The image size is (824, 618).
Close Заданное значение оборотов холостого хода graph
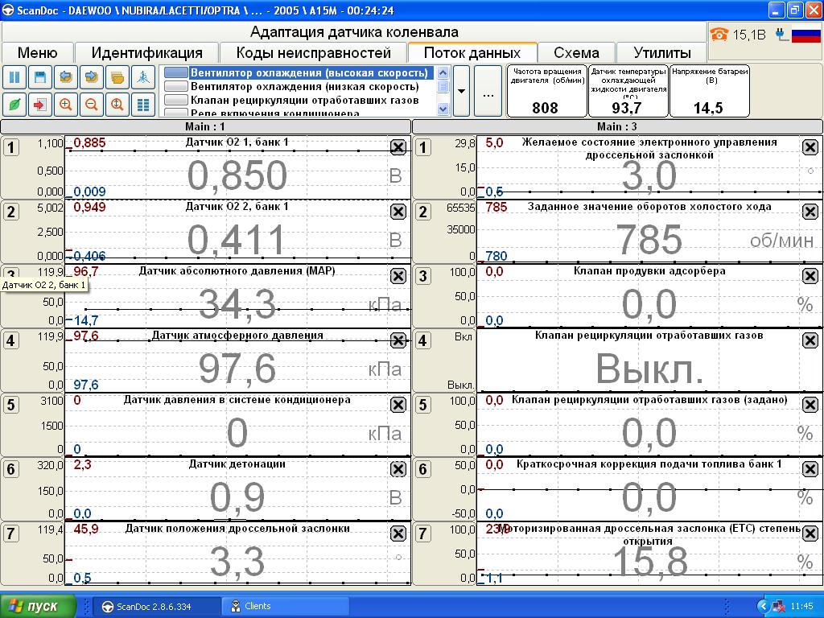[810, 212]
